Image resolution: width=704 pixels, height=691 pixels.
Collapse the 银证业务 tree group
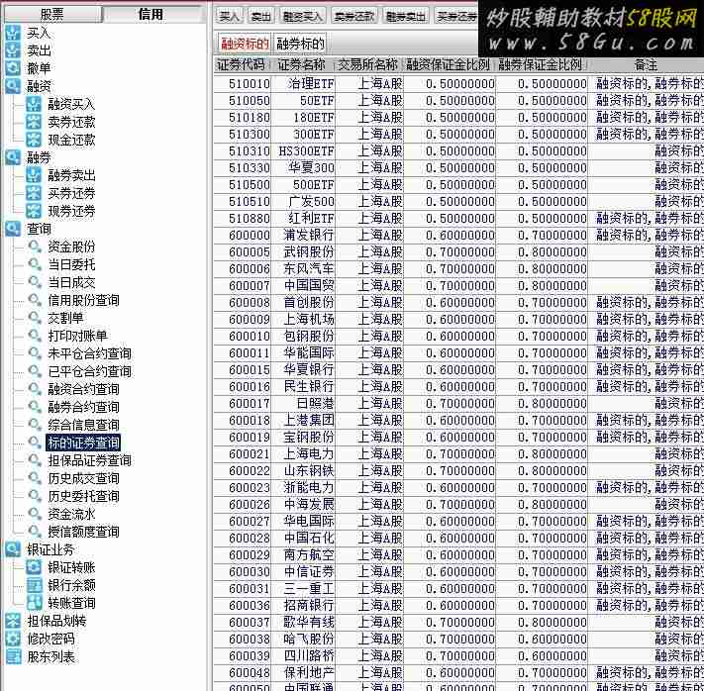13,549
